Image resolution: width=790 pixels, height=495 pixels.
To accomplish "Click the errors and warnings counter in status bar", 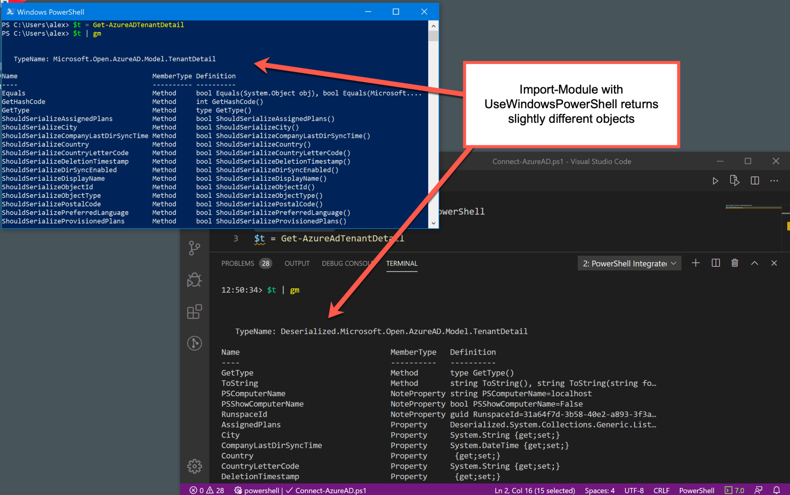I will (x=206, y=490).
